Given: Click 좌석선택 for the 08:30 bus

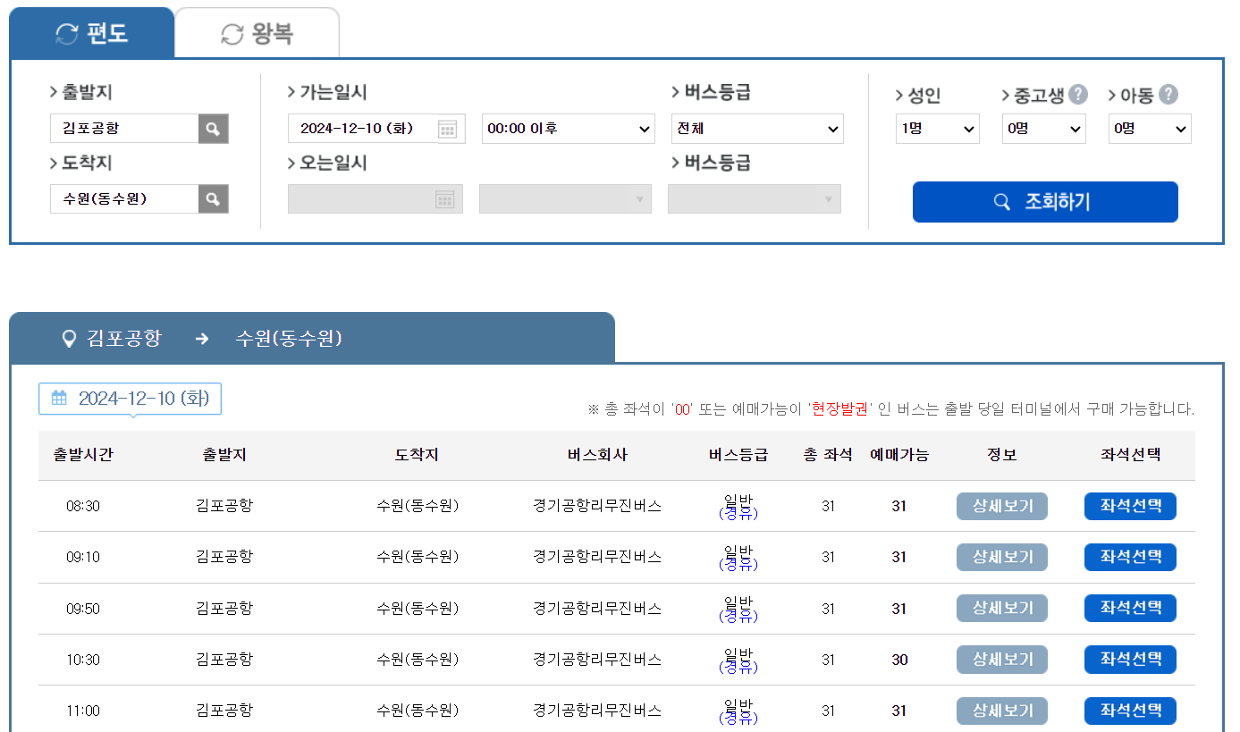Looking at the screenshot, I should [1130, 506].
